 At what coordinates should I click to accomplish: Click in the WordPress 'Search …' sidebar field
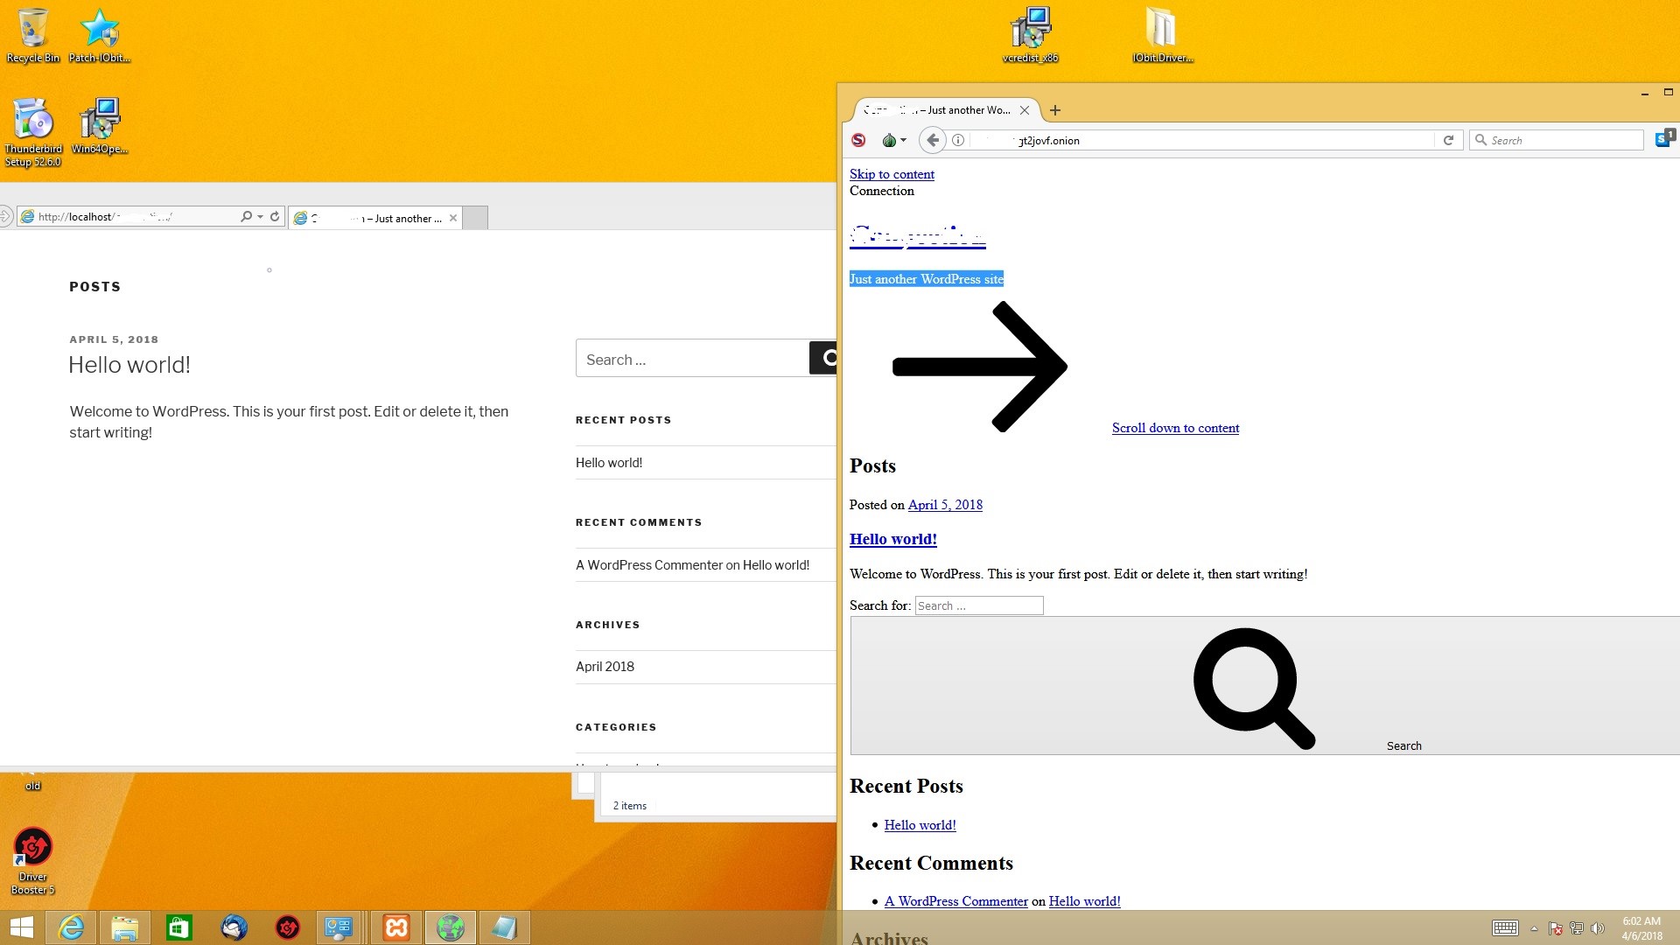(x=691, y=359)
